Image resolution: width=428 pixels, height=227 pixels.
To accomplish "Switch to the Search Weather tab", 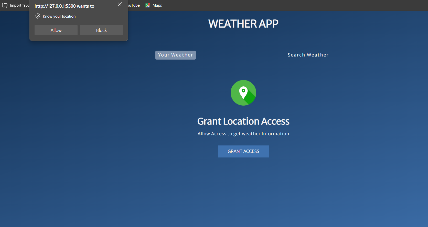I will point(308,55).
